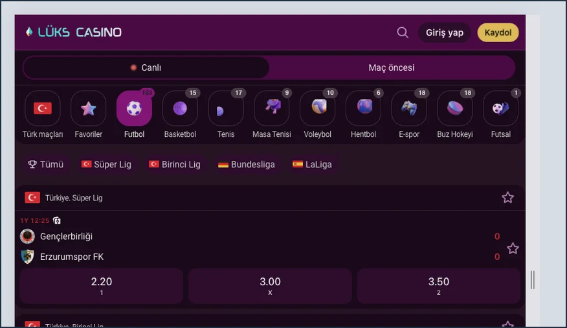Open the Türkiye. Süper Lig league header

270,198
